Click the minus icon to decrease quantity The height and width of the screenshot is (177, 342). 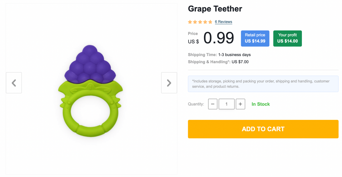pos(213,104)
